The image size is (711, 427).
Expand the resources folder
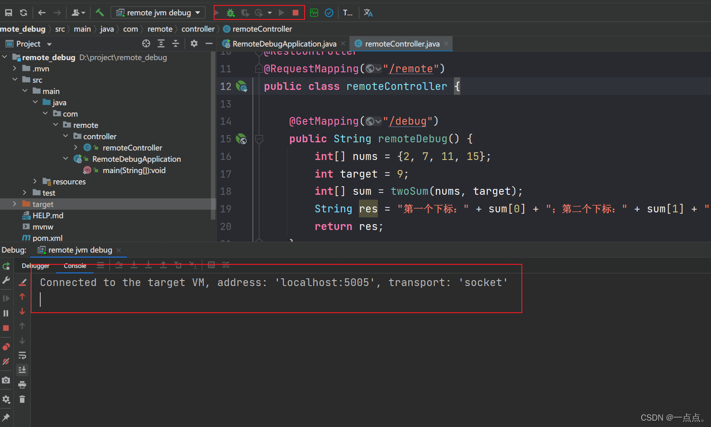point(35,181)
